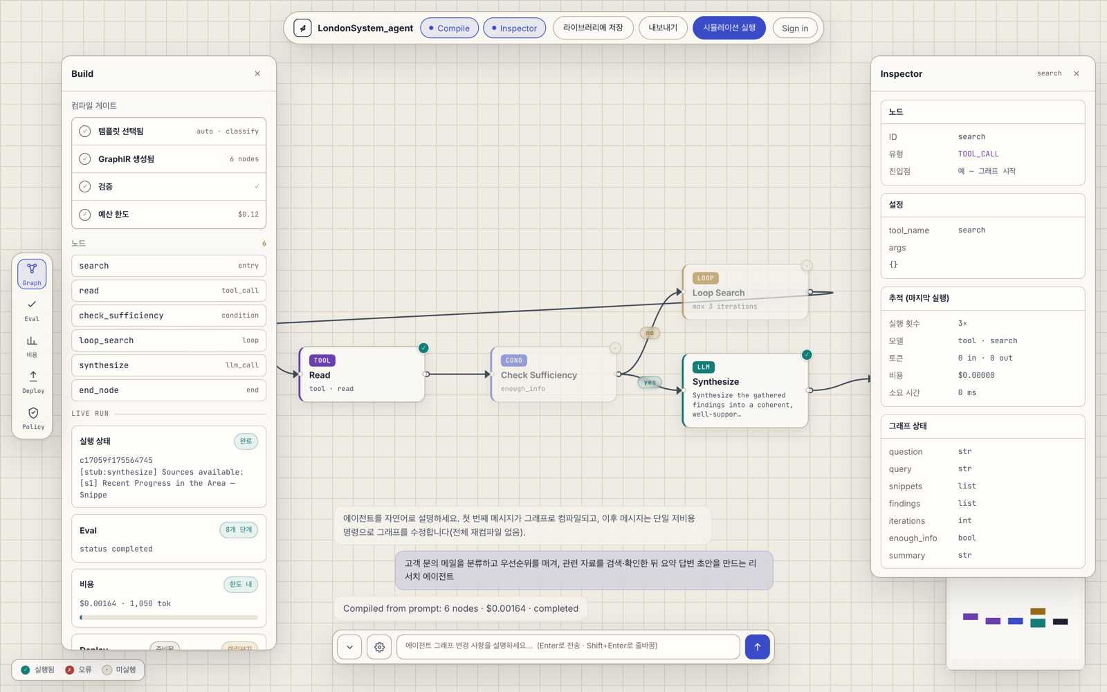This screenshot has height=692, width=1107.
Task: Click the compiled prompt message bubble
Action: coord(584,570)
